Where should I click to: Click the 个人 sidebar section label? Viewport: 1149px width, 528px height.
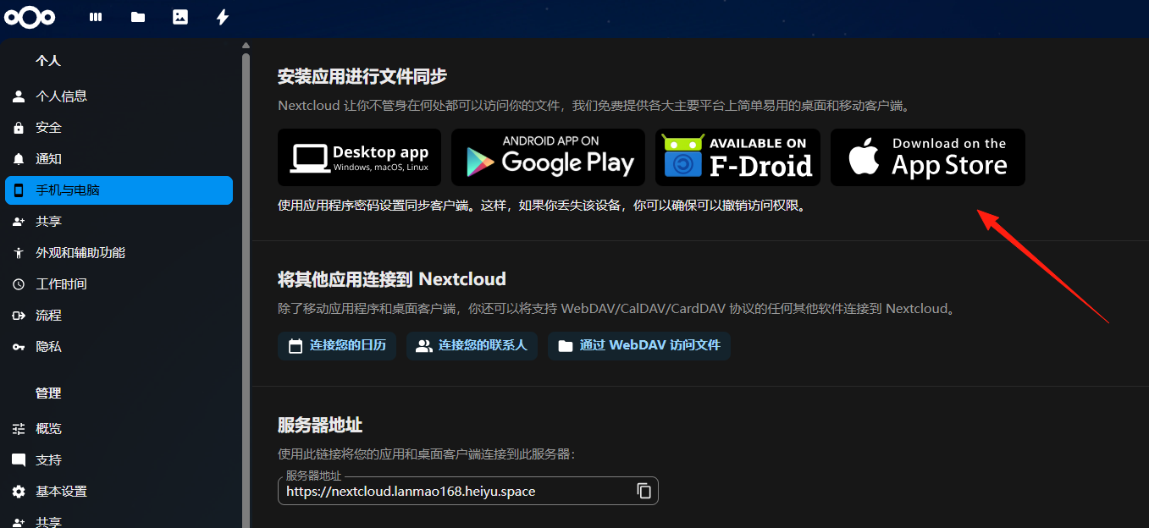(48, 61)
